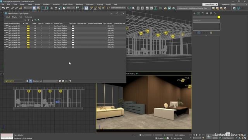Open the Selection Set dropdown in Light Explorer

coord(50,81)
